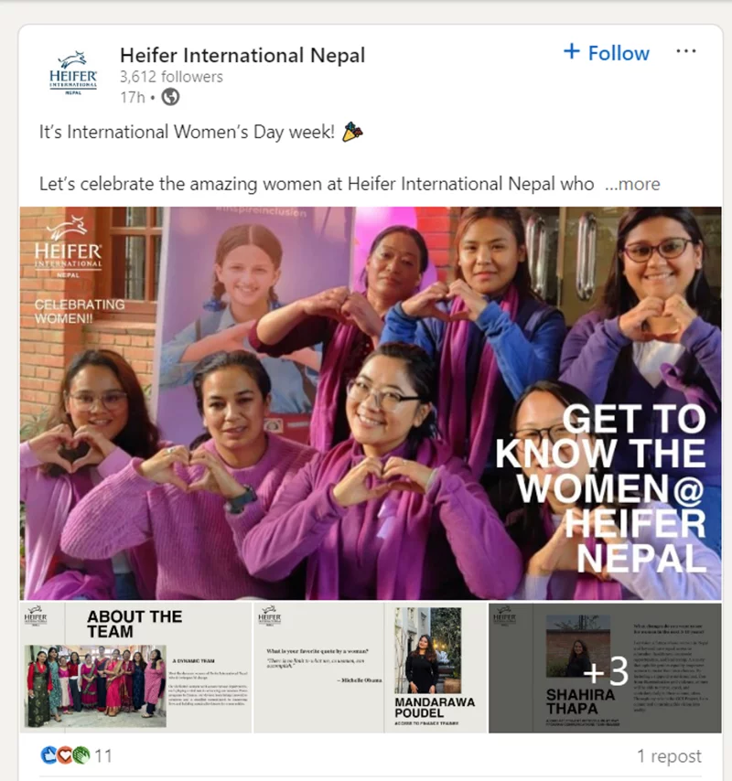Click the Get To Know The Women text overlay
Image resolution: width=732 pixels, height=781 pixels.
pos(601,488)
